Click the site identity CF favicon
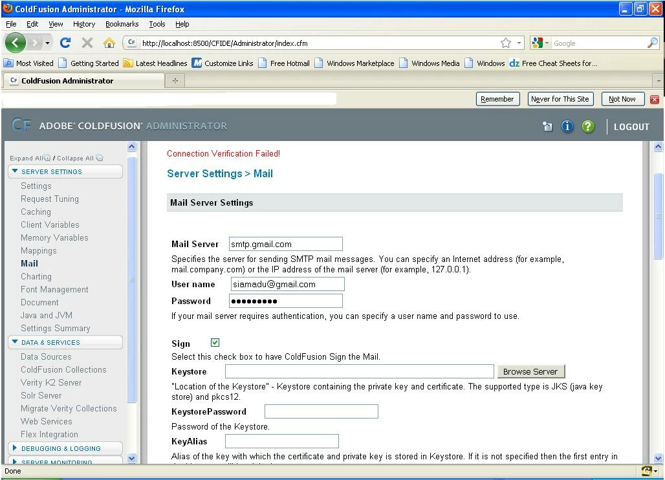665x480 pixels. (x=131, y=43)
